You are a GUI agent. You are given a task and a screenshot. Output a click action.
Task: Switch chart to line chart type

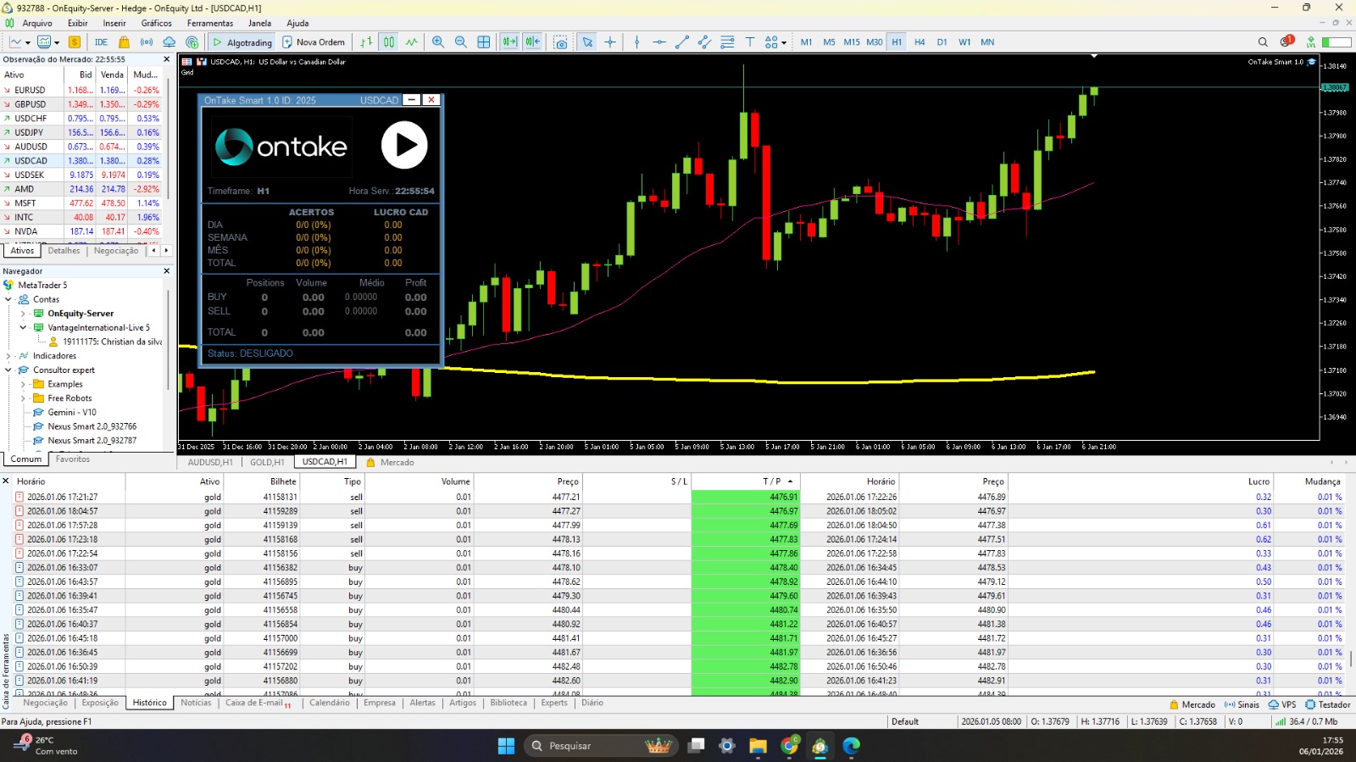(412, 42)
